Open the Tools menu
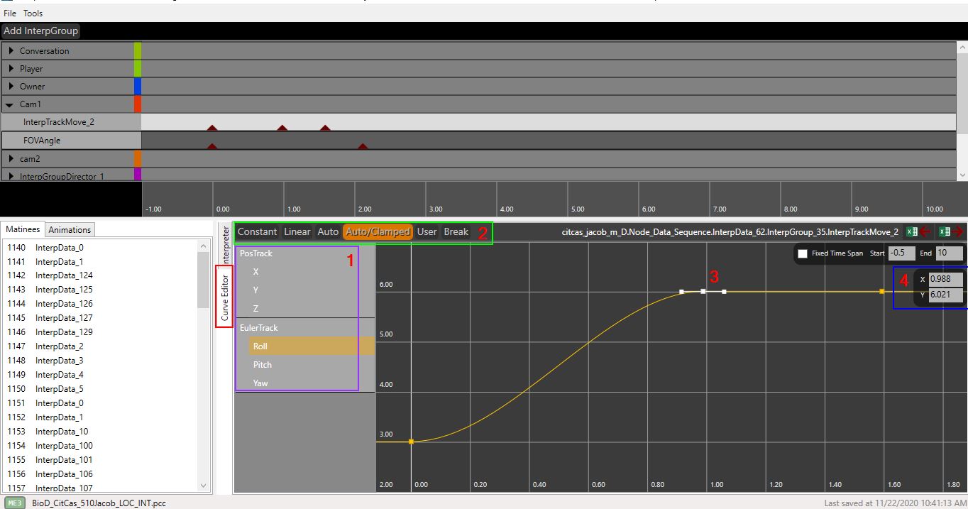This screenshot has width=968, height=509. pyautogui.click(x=33, y=13)
